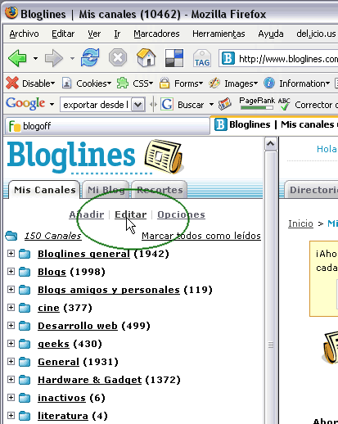This screenshot has width=338, height=424.
Task: Open the Herramientas menu
Action: 219,34
